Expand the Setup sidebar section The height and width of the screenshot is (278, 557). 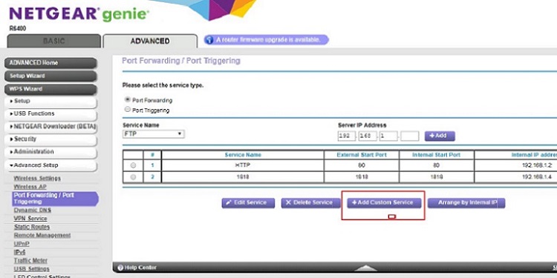click(51, 102)
